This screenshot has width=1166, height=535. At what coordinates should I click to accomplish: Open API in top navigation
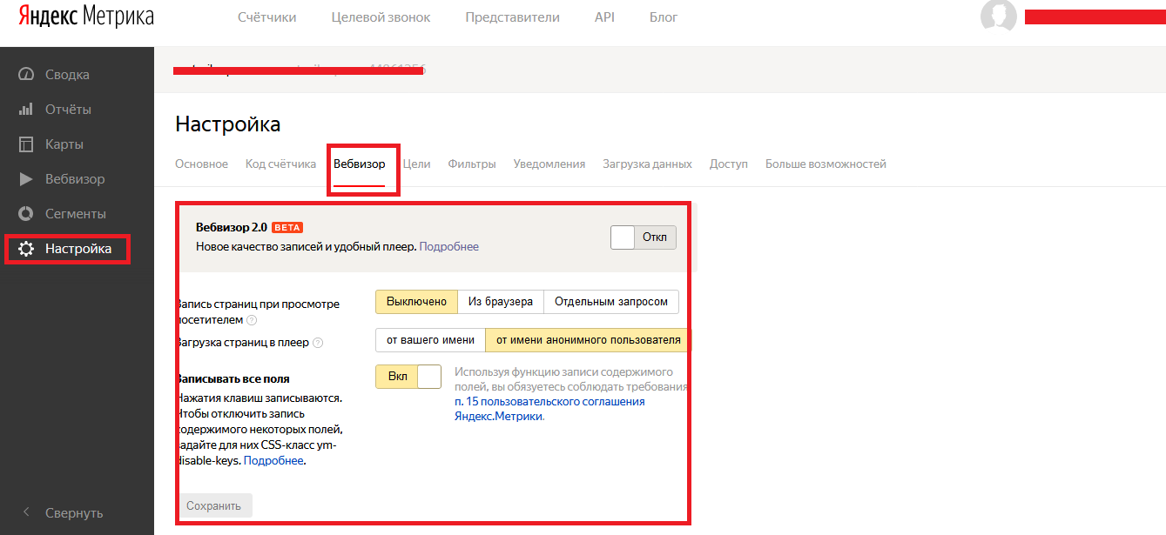coord(604,17)
